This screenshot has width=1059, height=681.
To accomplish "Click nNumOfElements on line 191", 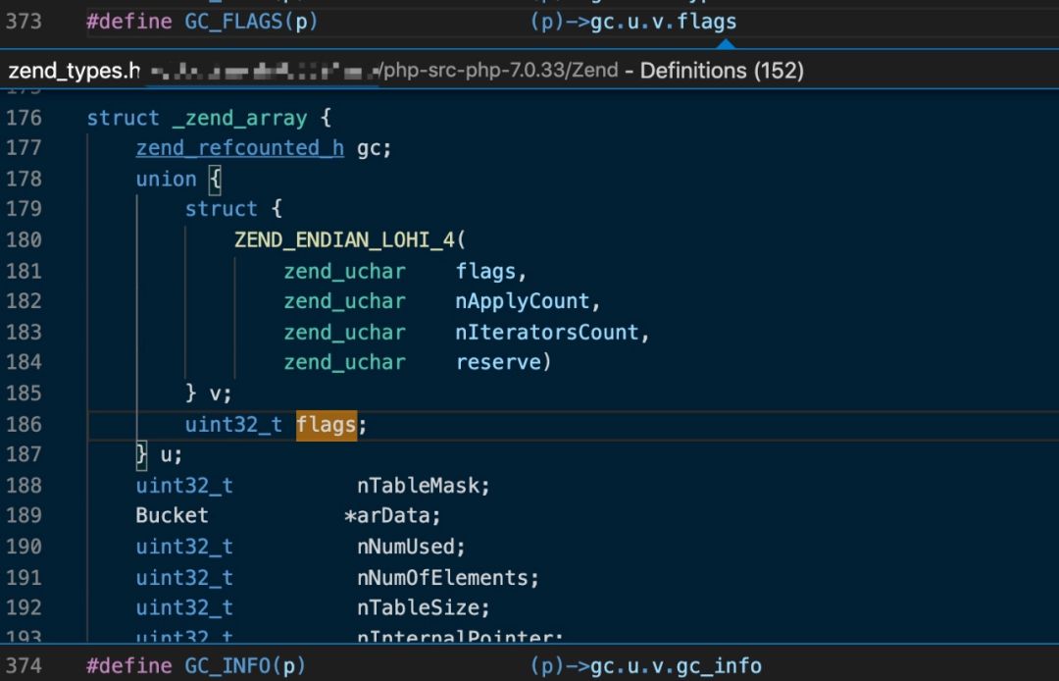I will pos(442,578).
